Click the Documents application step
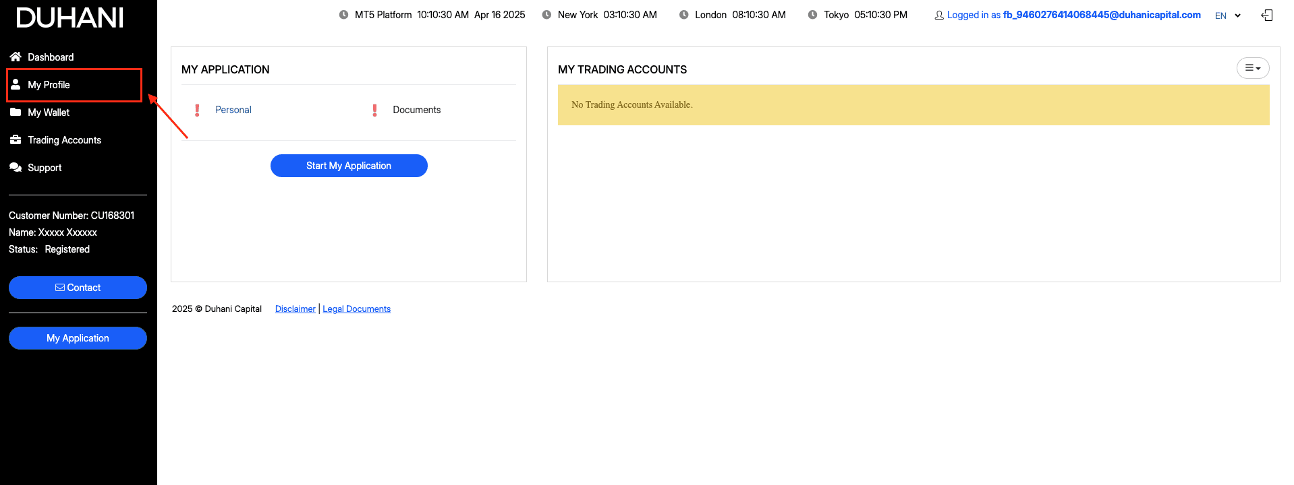 [x=417, y=110]
